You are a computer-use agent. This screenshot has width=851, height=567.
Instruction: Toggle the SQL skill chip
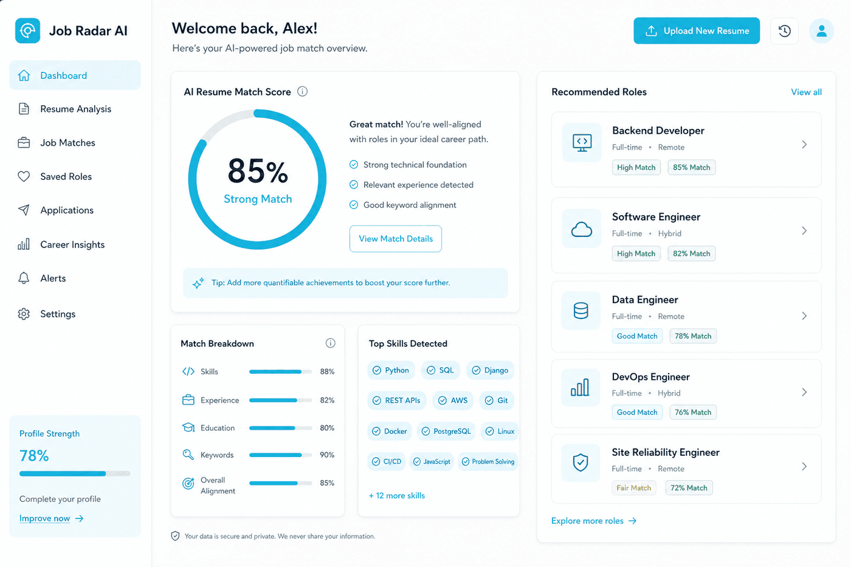click(x=440, y=370)
